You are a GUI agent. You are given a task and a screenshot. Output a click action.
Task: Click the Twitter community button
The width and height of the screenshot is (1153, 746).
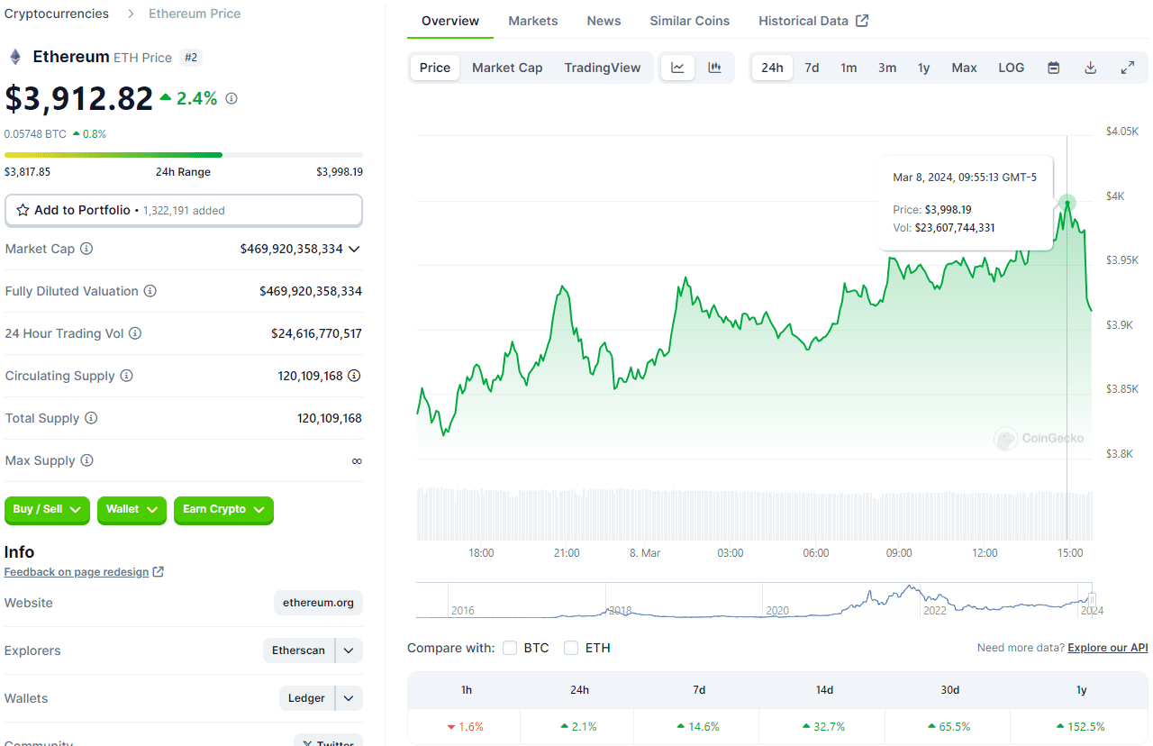pyautogui.click(x=328, y=740)
